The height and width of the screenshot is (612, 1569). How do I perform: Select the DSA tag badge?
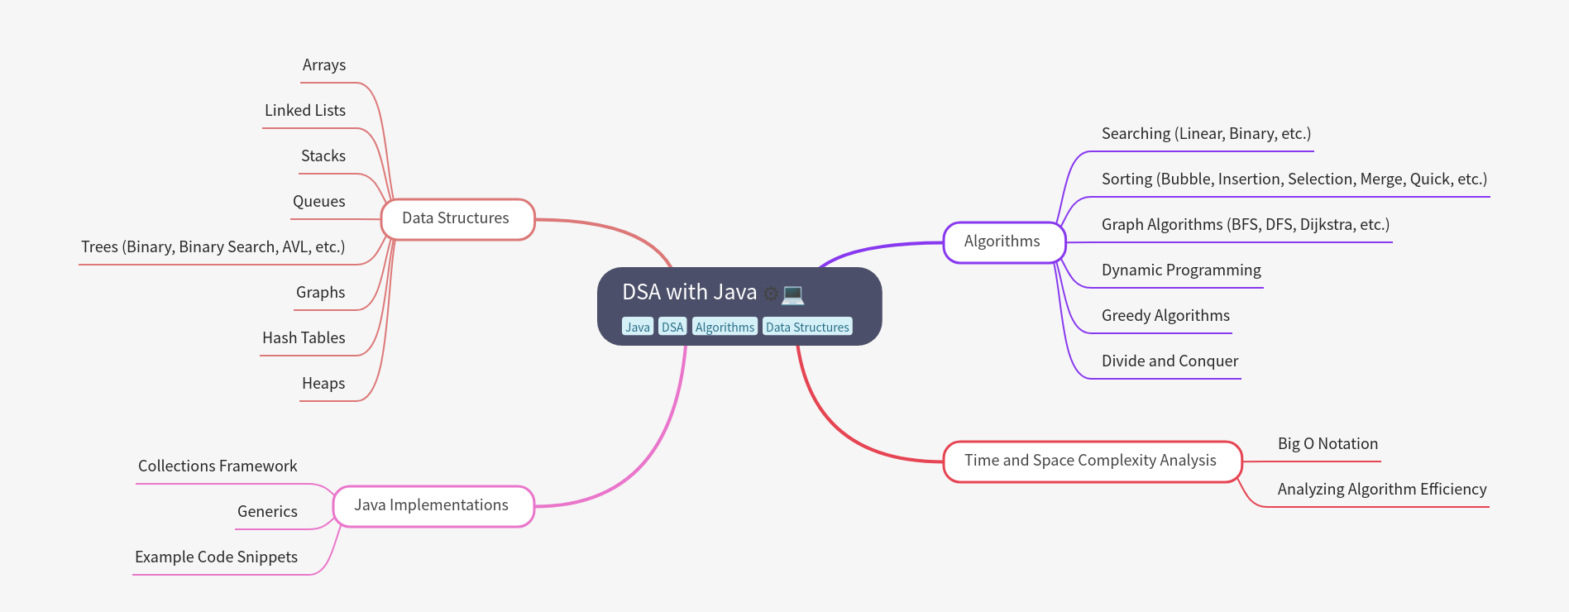[672, 327]
